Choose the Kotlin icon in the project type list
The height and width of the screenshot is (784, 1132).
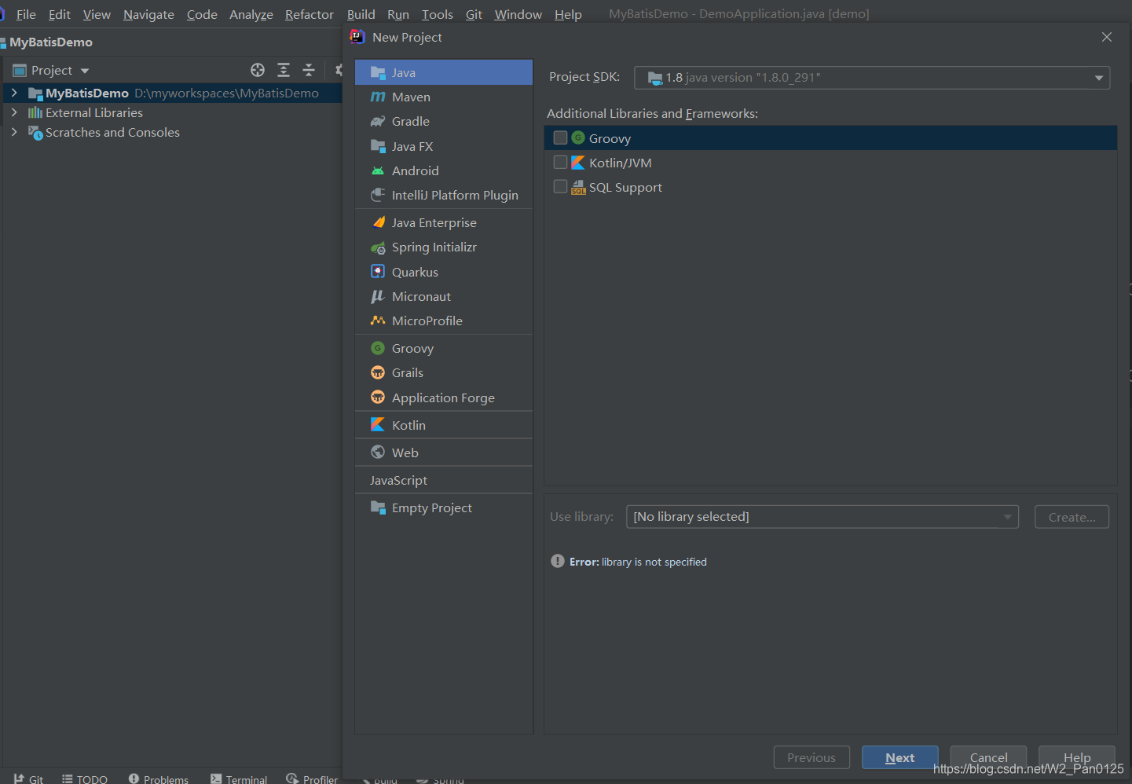[x=378, y=425]
